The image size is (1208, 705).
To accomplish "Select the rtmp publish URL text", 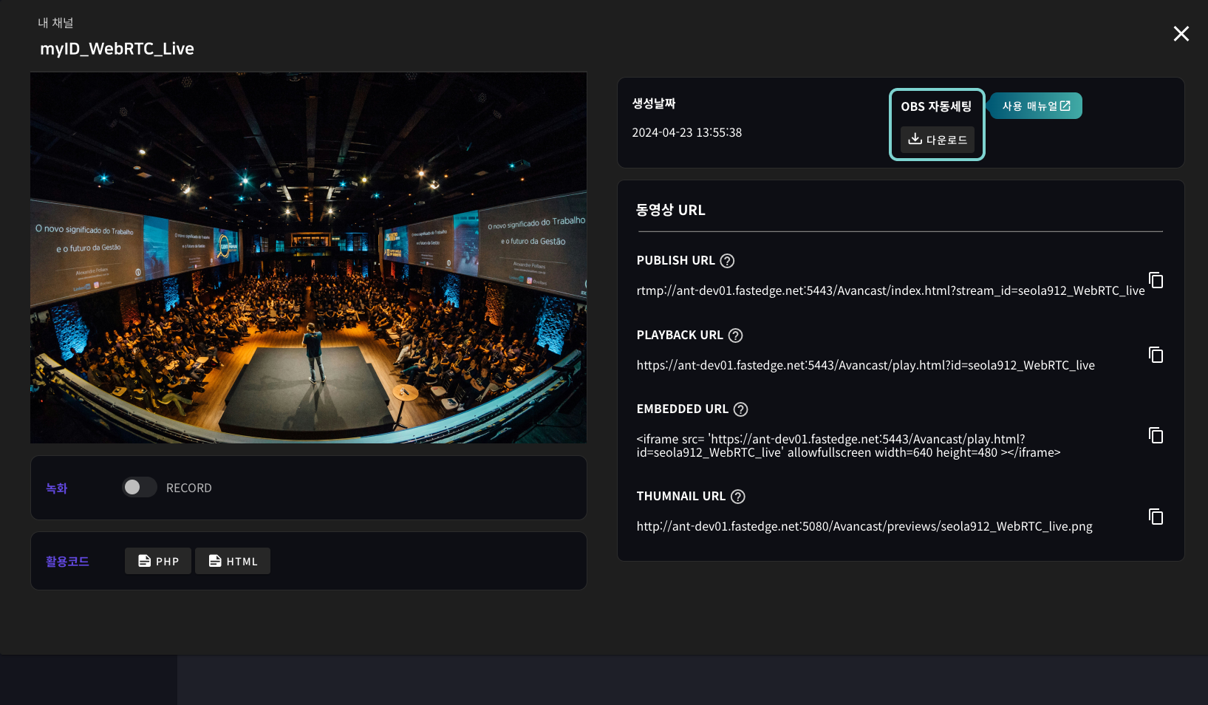I will point(890,291).
